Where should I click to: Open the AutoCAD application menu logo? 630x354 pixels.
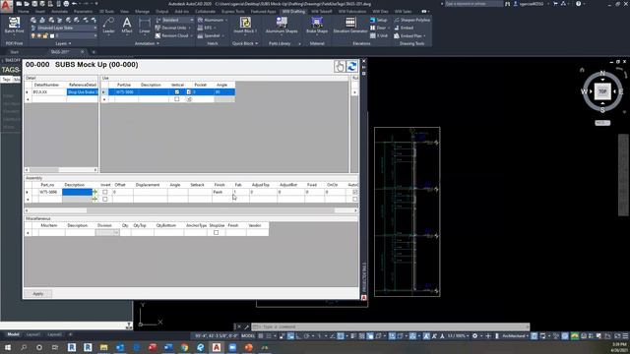point(6,5)
